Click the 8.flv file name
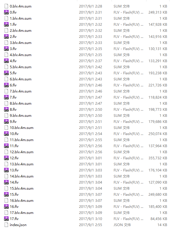This screenshot has height=231, width=175. click(x=13, y=109)
